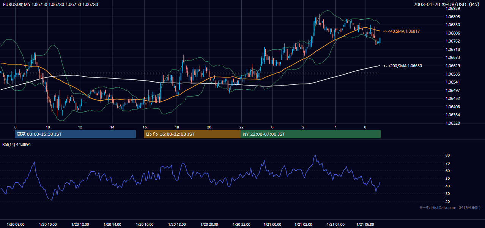The height and width of the screenshot is (228, 485).
Task: Click the 40 SMA 1.06817 label
Action: pyautogui.click(x=402, y=31)
